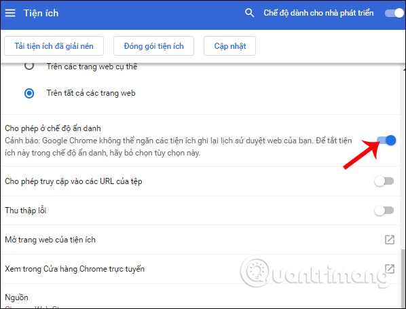Select Trên tất cả các trang web radio
The height and width of the screenshot is (309, 406).
click(x=29, y=93)
